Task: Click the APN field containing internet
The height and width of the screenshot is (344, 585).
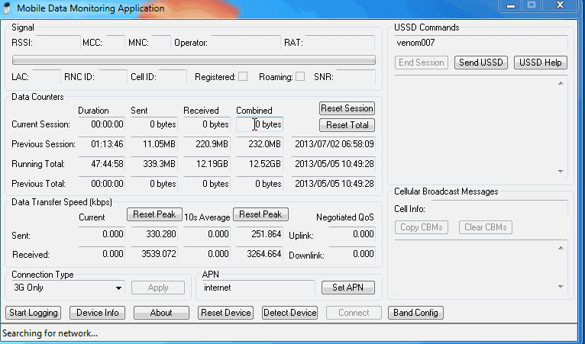Action: click(x=258, y=288)
